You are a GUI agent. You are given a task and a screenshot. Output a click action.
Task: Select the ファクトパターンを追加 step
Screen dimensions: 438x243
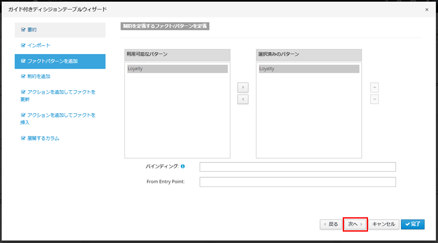click(x=60, y=61)
